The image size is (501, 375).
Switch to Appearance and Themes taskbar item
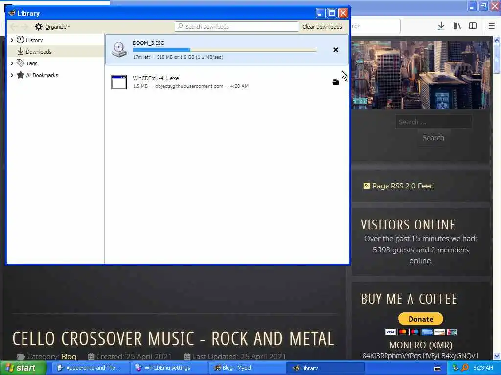[x=90, y=368]
